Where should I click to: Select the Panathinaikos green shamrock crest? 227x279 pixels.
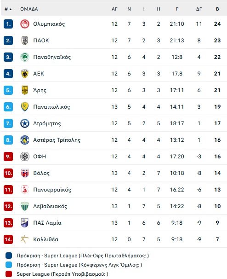point(25,57)
